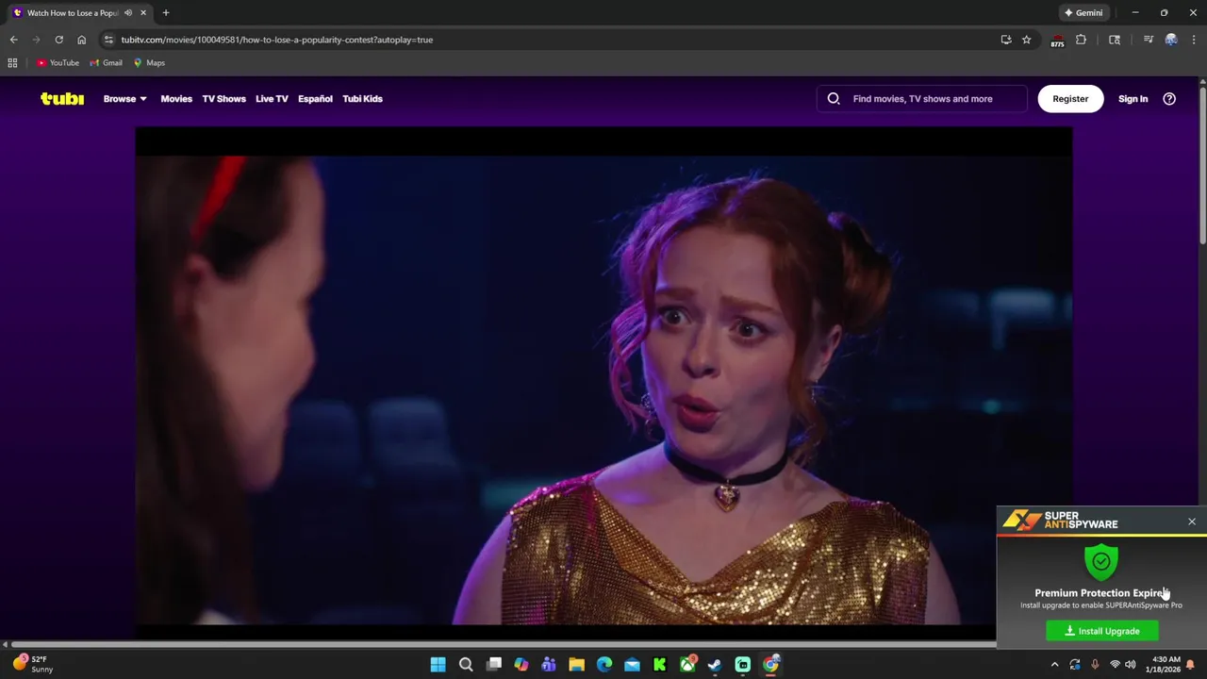
Task: Install the app via address bar install icon
Action: point(1006,40)
